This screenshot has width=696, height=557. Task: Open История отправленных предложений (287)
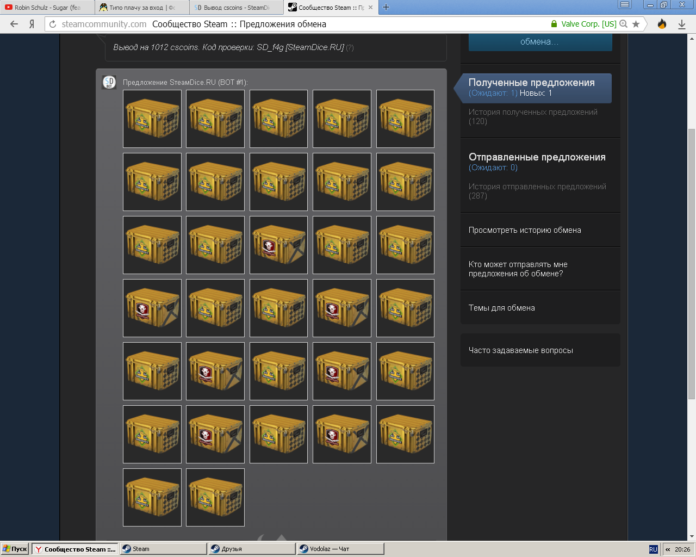coord(537,191)
